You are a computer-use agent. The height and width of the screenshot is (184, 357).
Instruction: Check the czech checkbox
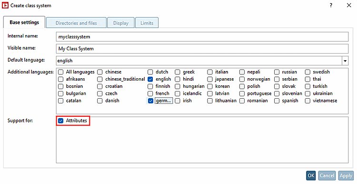100,93
